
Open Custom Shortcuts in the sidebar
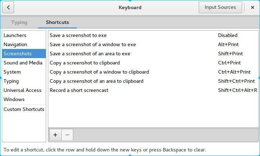click(x=24, y=109)
